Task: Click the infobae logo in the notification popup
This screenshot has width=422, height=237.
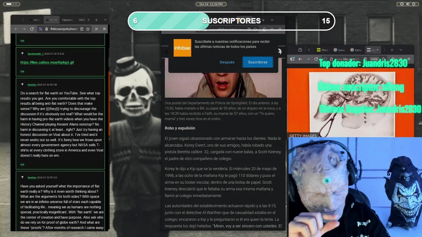Action: (182, 48)
